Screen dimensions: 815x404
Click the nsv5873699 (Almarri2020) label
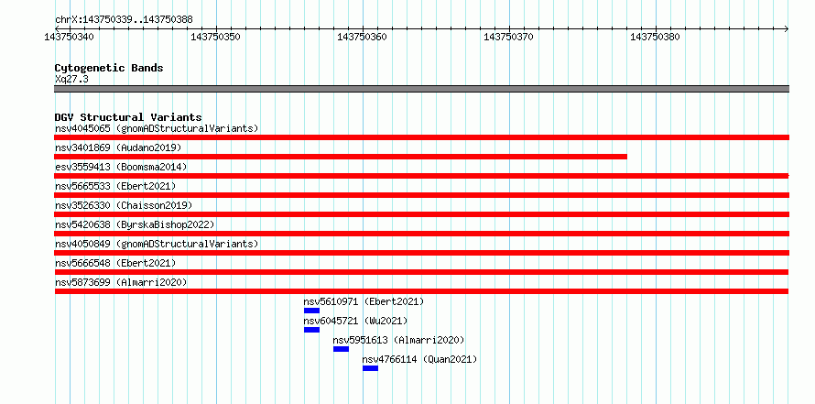point(121,282)
